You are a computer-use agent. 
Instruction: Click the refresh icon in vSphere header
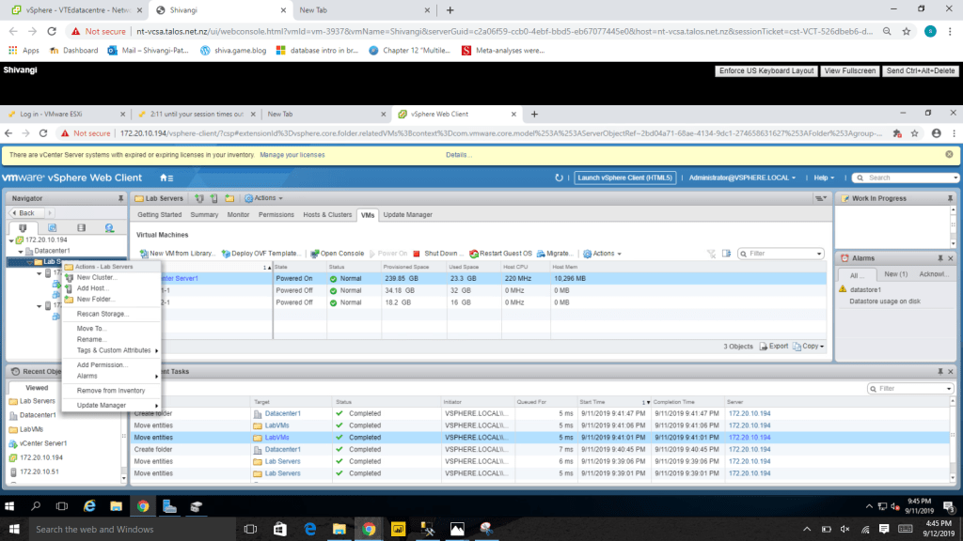[560, 178]
